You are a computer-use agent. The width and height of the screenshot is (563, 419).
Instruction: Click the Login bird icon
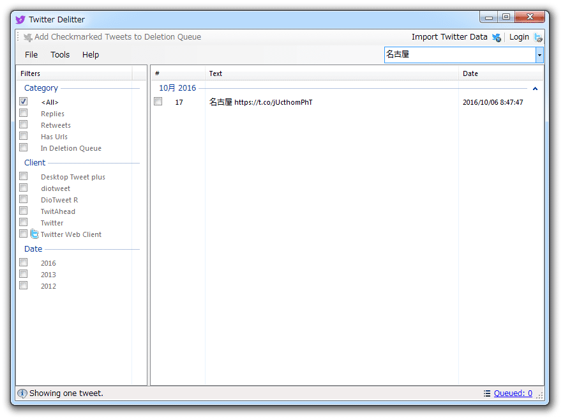tap(538, 38)
